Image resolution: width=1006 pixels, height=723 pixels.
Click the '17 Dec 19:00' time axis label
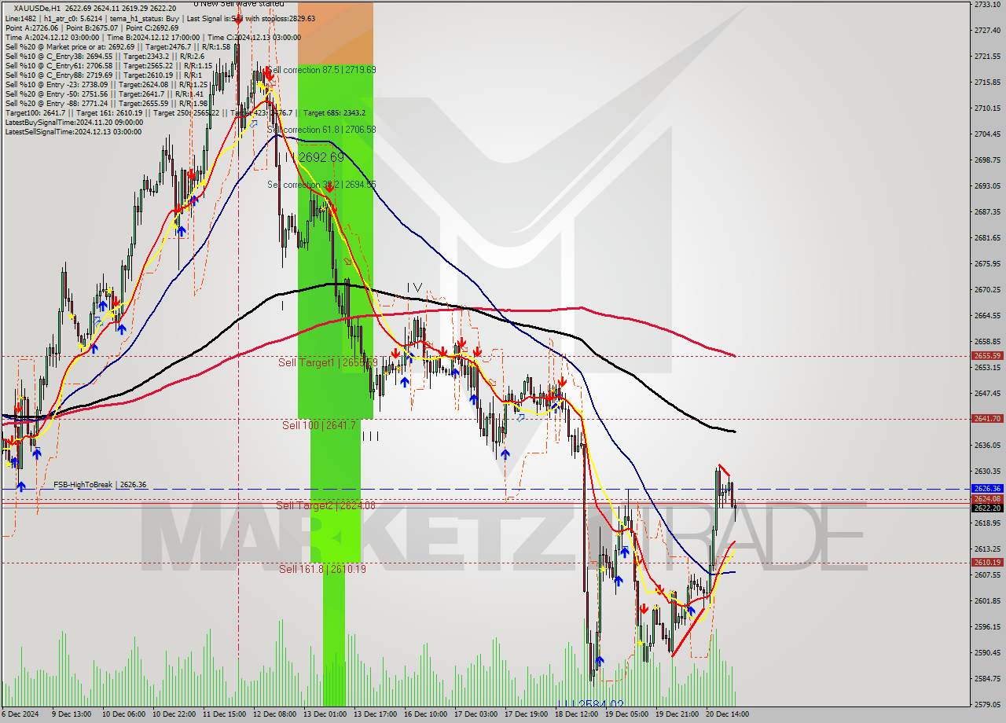pos(527,714)
